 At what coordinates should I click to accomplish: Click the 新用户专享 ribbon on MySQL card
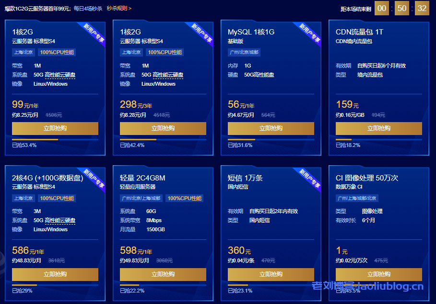click(309, 33)
